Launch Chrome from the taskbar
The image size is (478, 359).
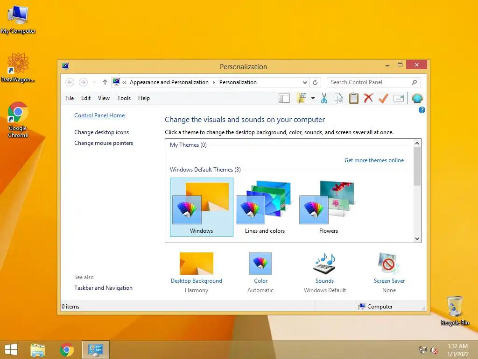coord(67,350)
